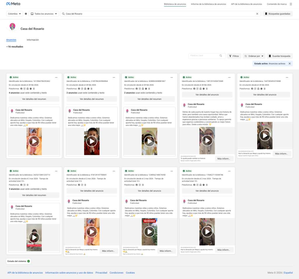Image resolution: width=299 pixels, height=279 pixels.
Task: Open options menu for ad 2145786265984964
Action: [x=114, y=77]
